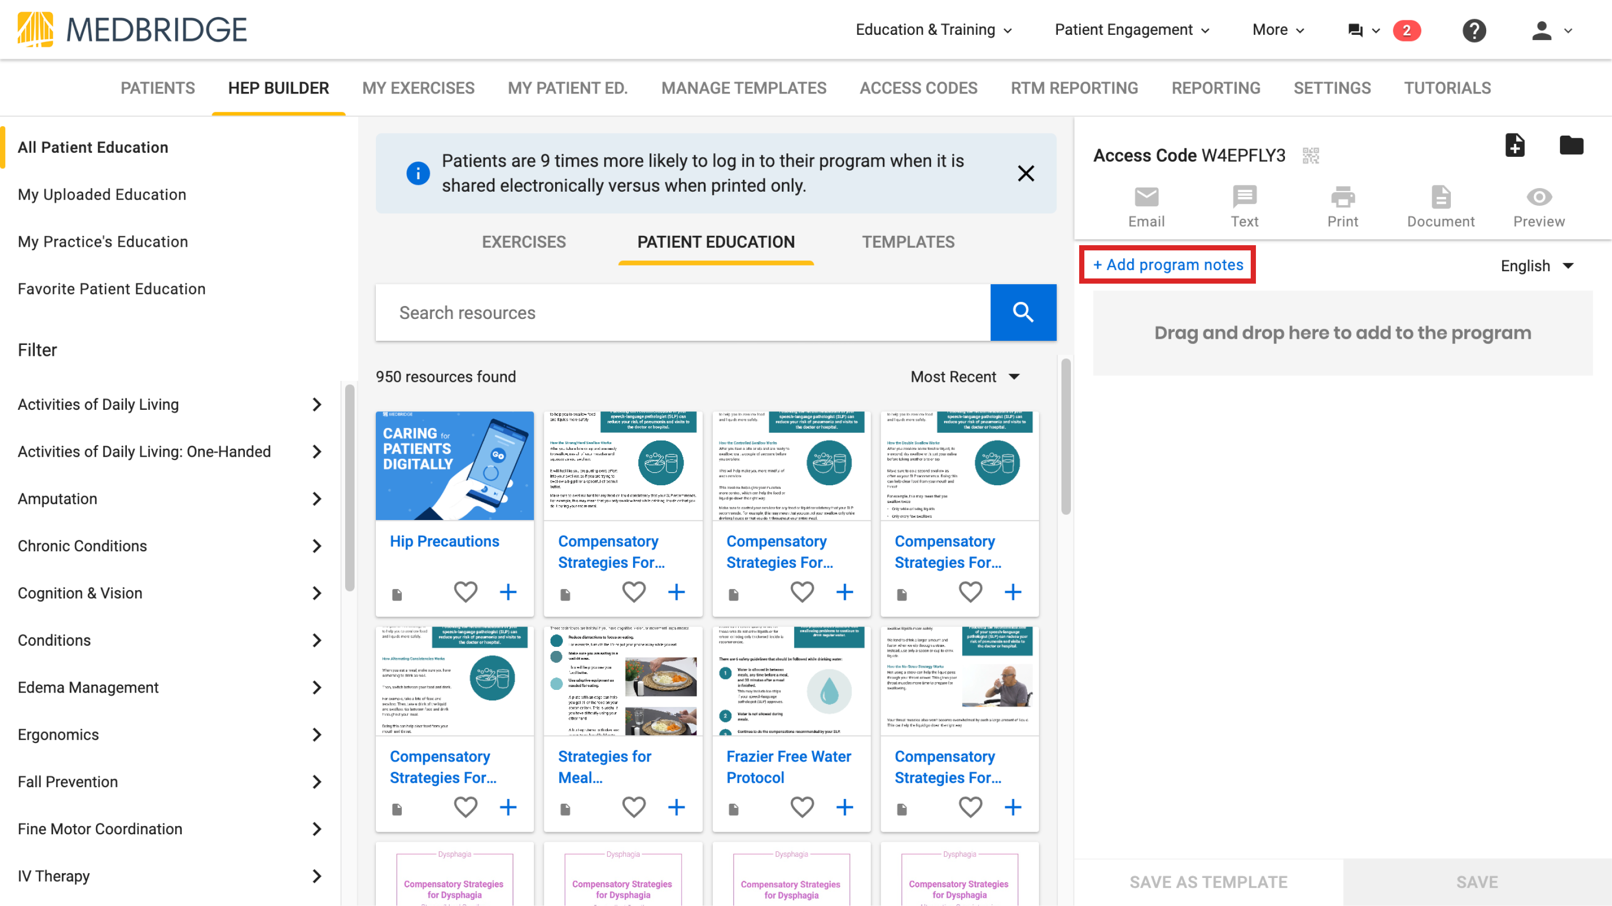Viewport: 1612px width, 906px height.
Task: Click the QR code icon beside access code
Action: pyautogui.click(x=1310, y=155)
